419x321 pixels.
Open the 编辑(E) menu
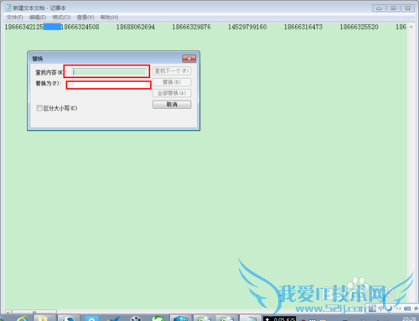pos(38,18)
